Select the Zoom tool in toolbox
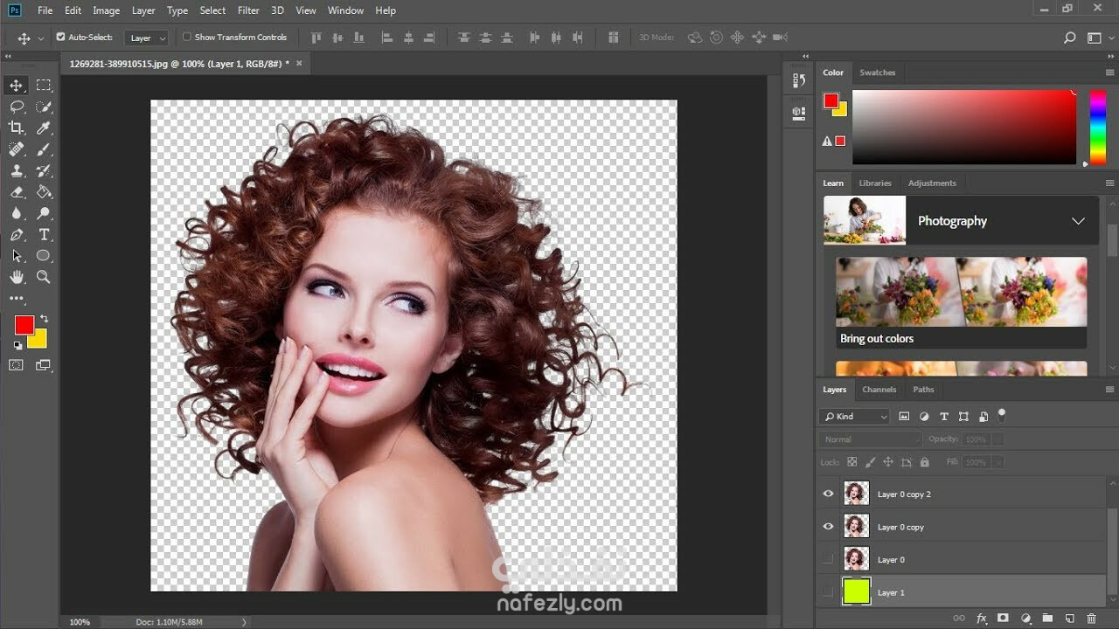Screen dimensions: 1119x629 coord(44,277)
